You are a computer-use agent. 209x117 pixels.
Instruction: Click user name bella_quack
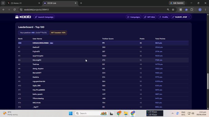pos(38,94)
